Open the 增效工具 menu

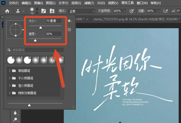(128, 3)
